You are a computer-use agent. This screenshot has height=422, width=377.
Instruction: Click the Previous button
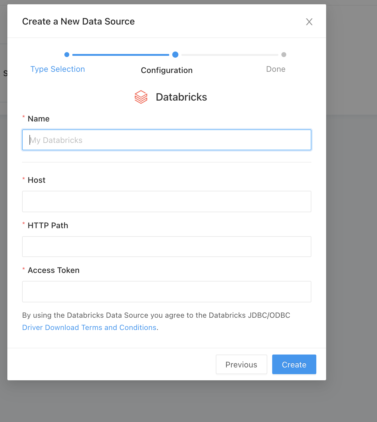[242, 364]
